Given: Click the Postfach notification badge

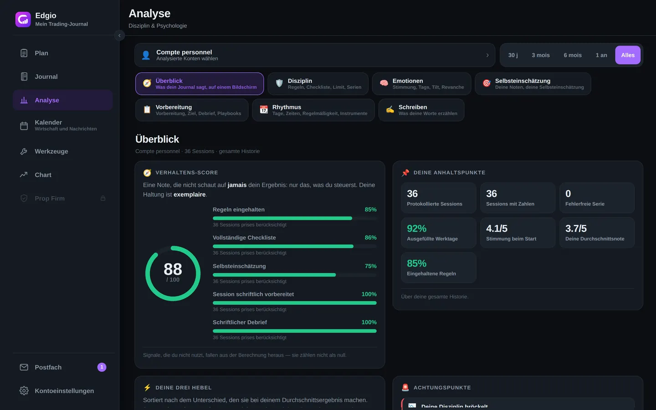Looking at the screenshot, I should pos(102,367).
